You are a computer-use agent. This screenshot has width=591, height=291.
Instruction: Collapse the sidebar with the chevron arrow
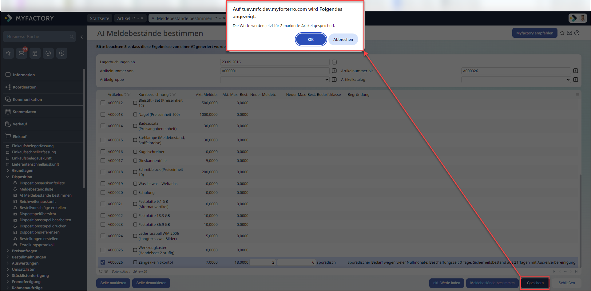(x=81, y=37)
